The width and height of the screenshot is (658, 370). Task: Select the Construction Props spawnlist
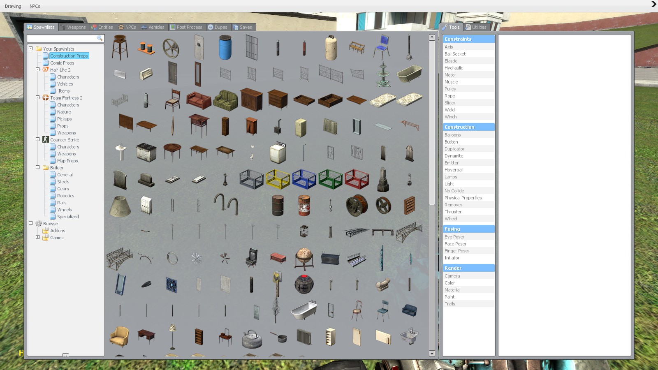coord(69,56)
